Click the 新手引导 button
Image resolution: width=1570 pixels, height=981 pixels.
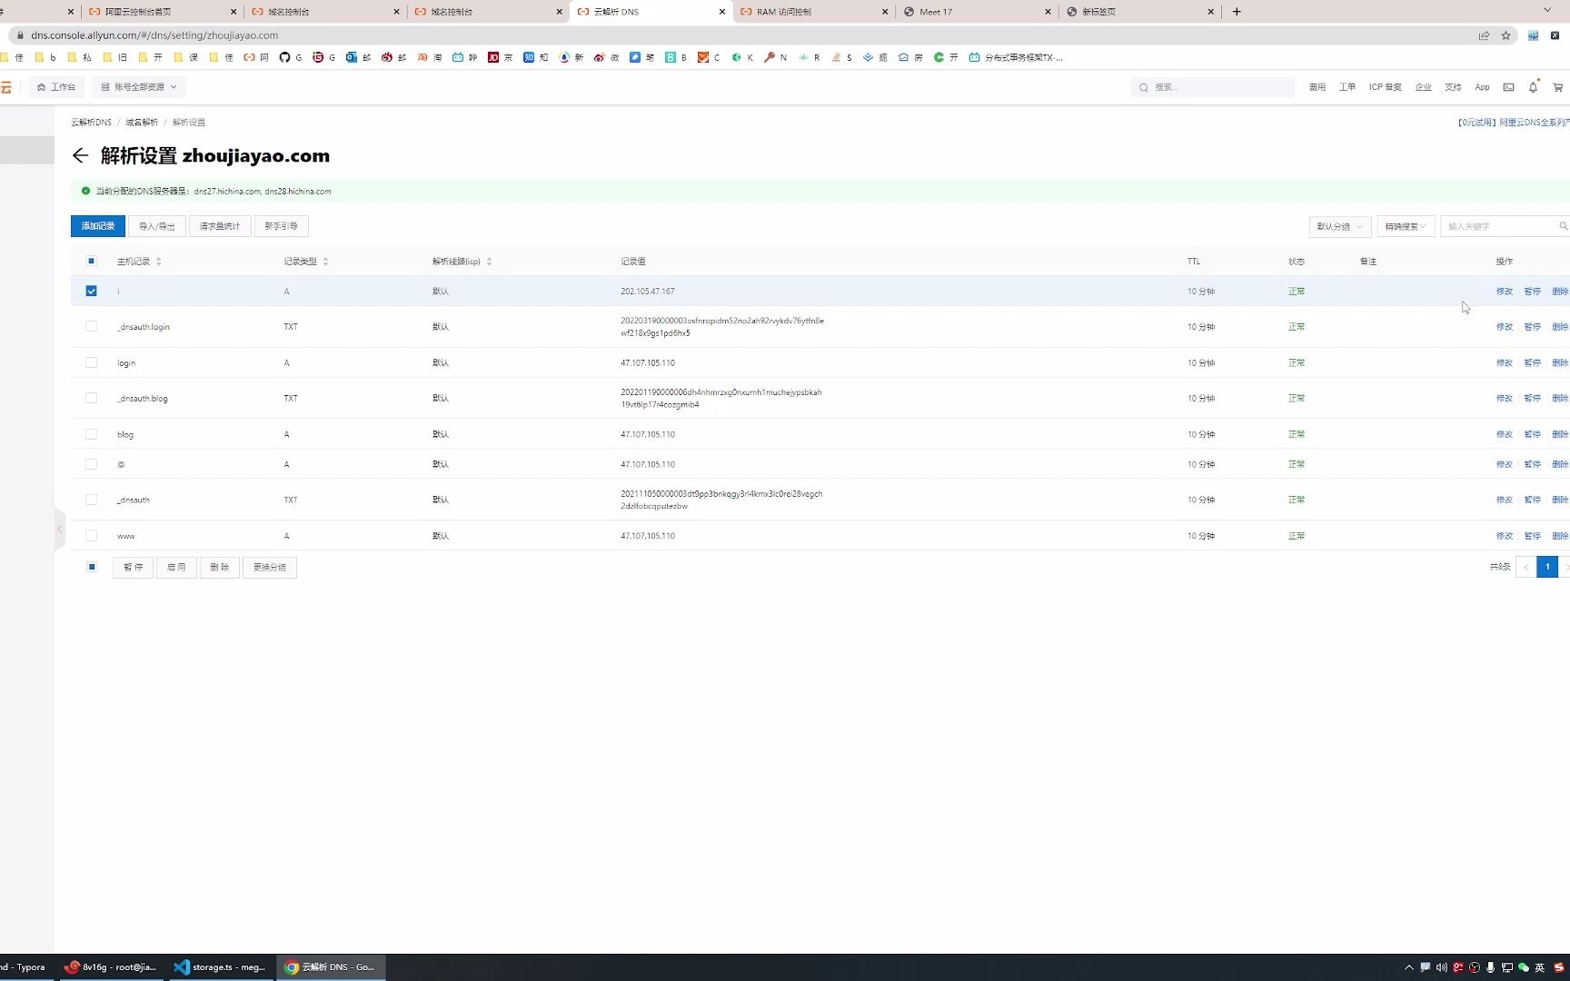tap(282, 226)
